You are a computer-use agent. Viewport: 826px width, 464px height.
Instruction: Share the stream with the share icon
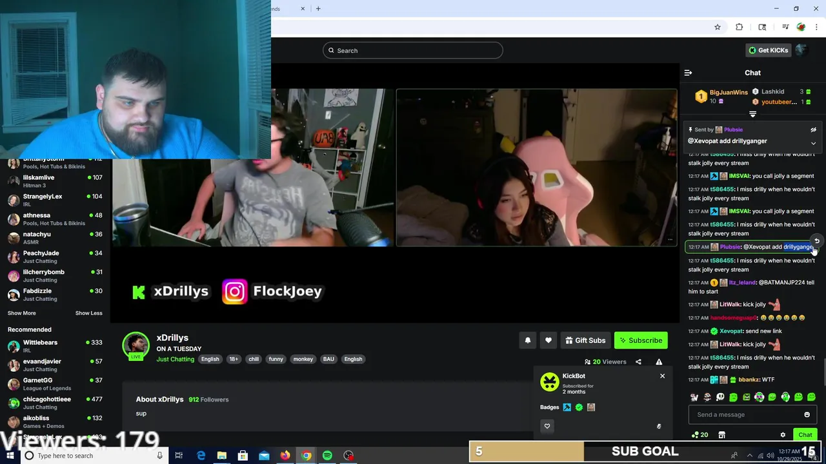638,362
